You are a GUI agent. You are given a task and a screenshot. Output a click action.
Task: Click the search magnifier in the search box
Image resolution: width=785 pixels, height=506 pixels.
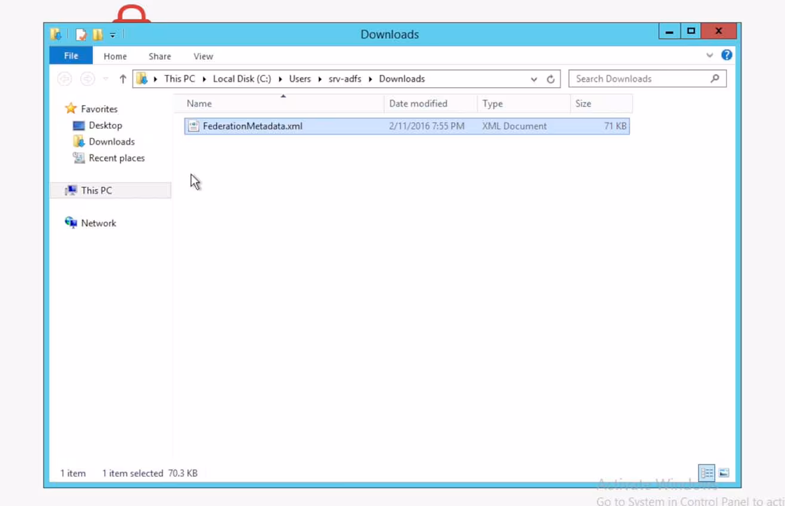[x=715, y=78]
